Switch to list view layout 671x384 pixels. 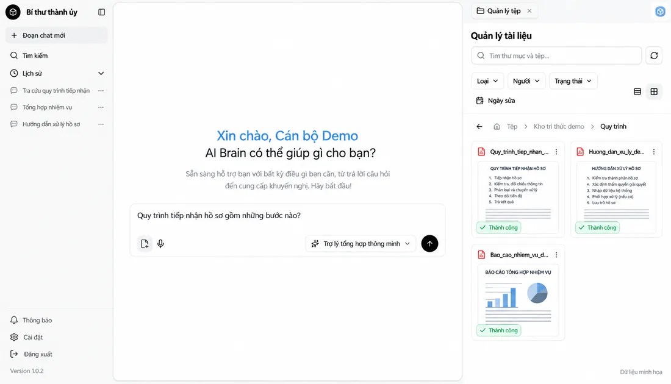(637, 91)
